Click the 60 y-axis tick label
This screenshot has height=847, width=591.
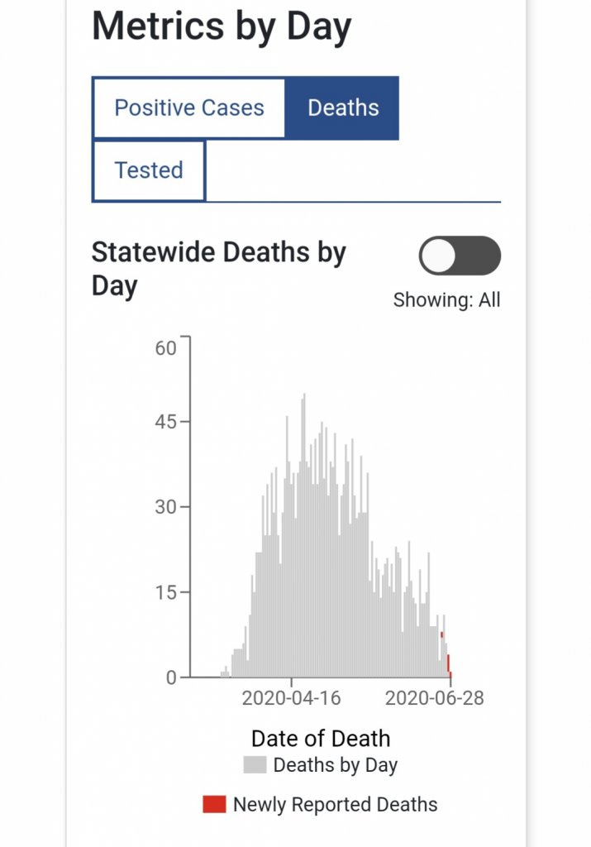(165, 347)
